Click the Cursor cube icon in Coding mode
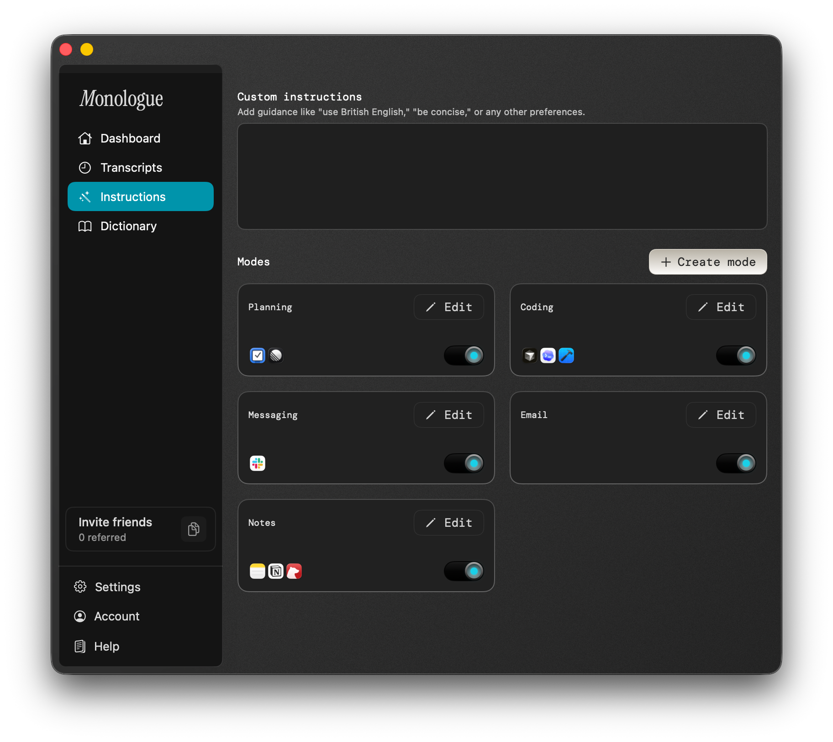Image resolution: width=833 pixels, height=742 pixels. coord(530,355)
